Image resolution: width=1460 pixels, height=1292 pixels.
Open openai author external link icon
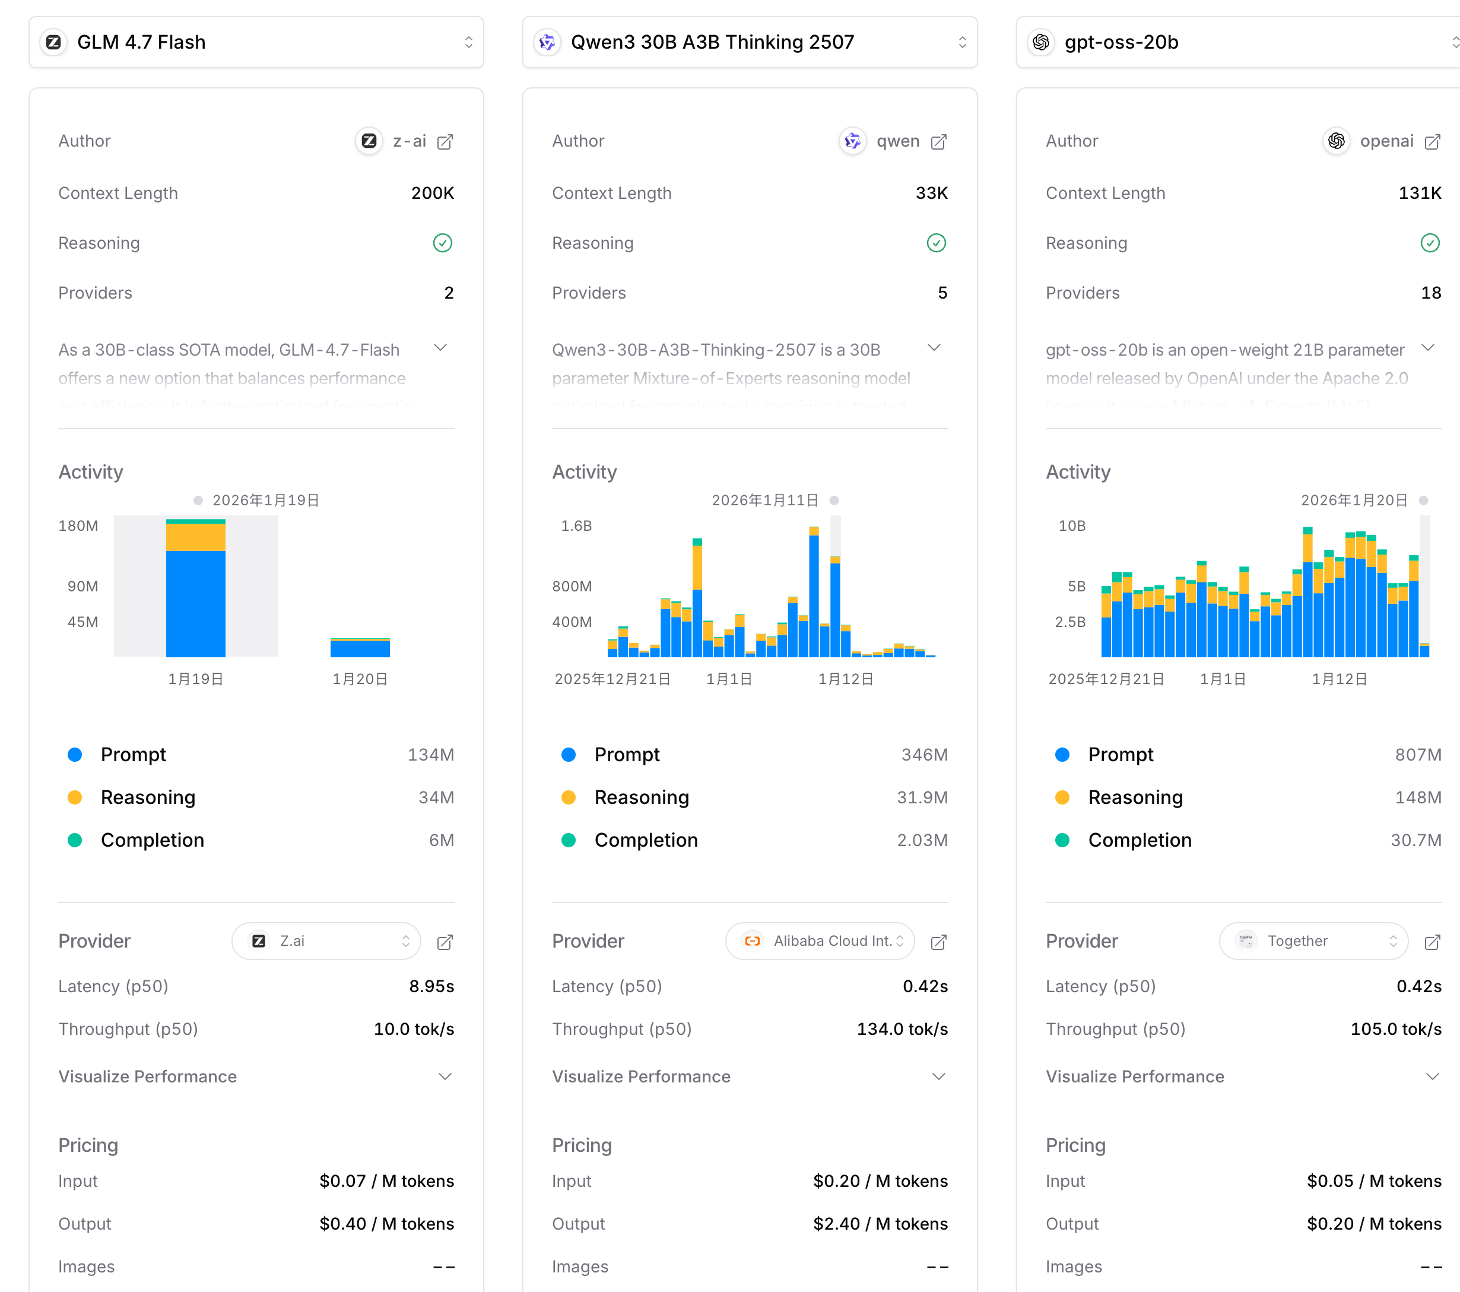[1432, 141]
